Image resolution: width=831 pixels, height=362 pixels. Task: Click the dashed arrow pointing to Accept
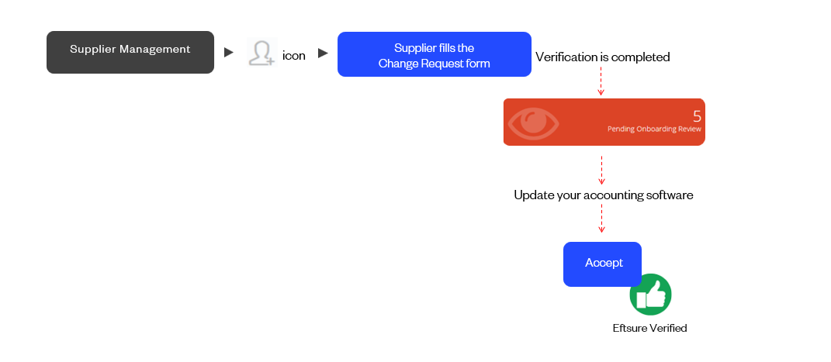(601, 218)
